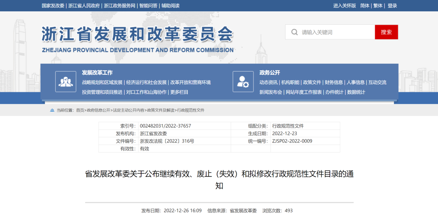Open 政策文件 menu item
Image resolution: width=438 pixels, height=216 pixels.
coord(312,82)
